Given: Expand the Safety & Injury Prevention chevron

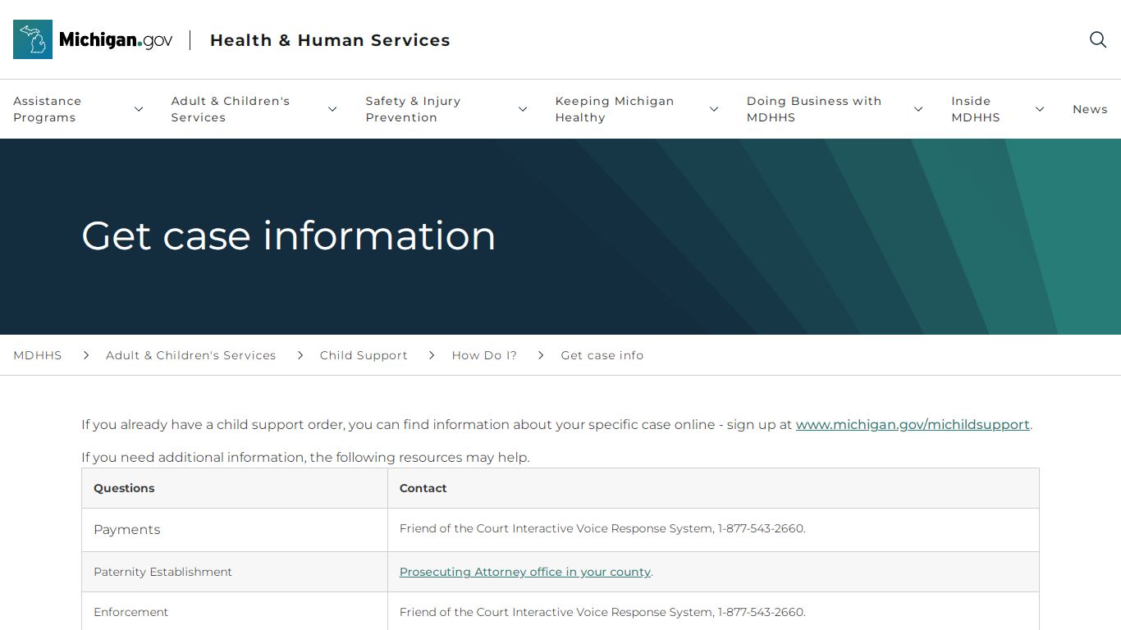Looking at the screenshot, I should (523, 109).
